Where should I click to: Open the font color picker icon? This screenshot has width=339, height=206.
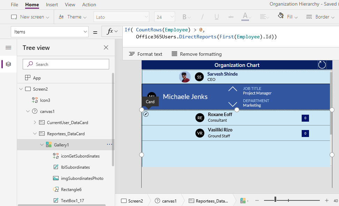pos(245,16)
